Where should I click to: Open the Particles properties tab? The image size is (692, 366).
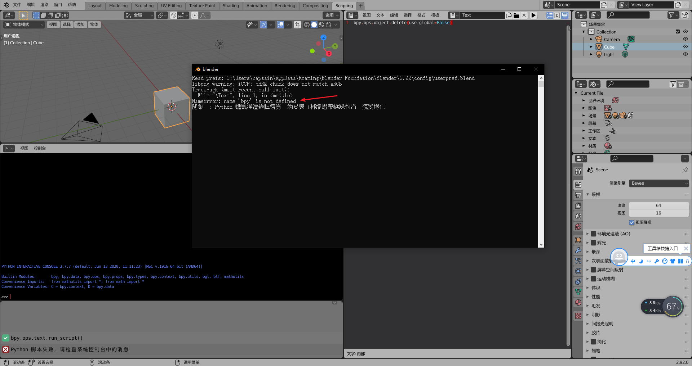(578, 261)
